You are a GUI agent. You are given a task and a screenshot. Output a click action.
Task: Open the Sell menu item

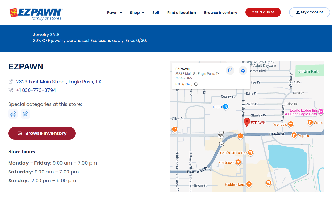[x=156, y=13]
